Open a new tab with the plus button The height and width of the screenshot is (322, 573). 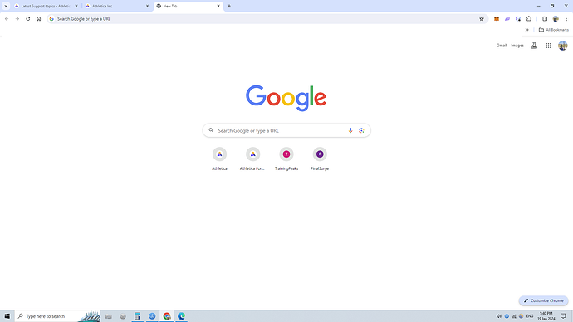[229, 6]
